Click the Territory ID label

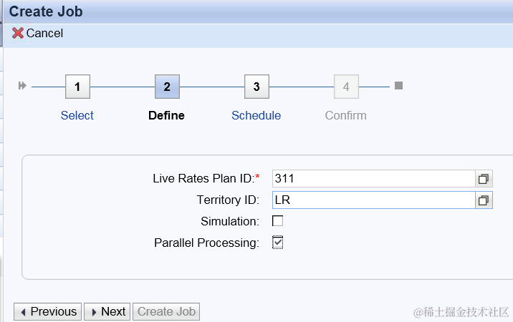[x=228, y=200]
